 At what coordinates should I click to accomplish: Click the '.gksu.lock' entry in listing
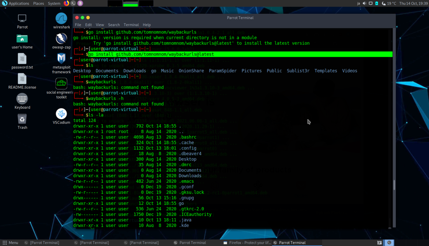tap(192, 192)
